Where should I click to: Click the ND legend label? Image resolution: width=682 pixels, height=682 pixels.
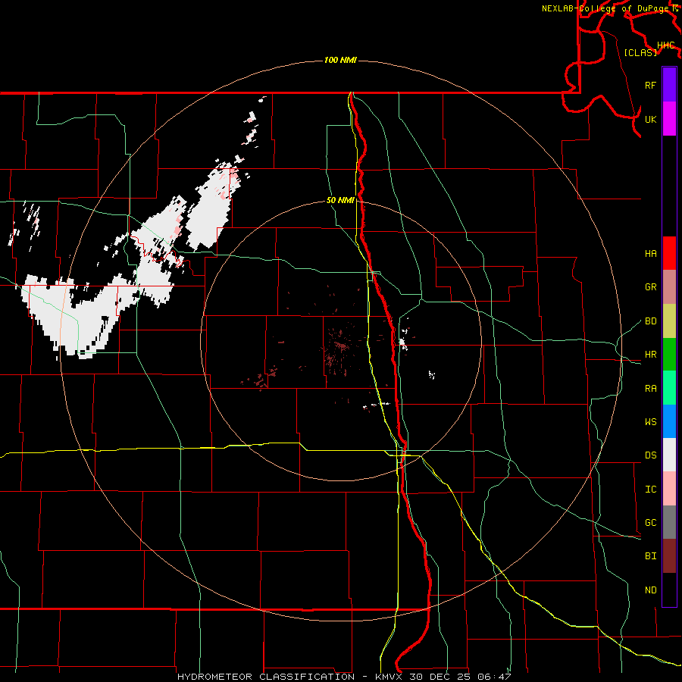(650, 590)
